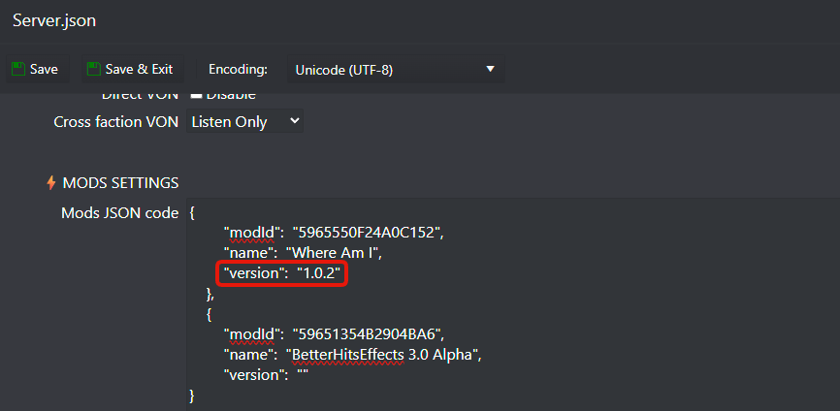Click the highlighted "version": "1.0.2" line
This screenshot has width=840, height=411.
point(282,274)
